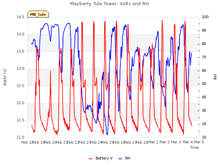Click the Feb 26 date label

(x=119, y=142)
